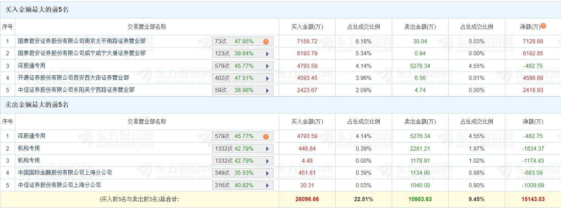Screen dimensions: 561x208
Task: Click orange question icon in 南京太平南路 row
Action: tap(266, 42)
